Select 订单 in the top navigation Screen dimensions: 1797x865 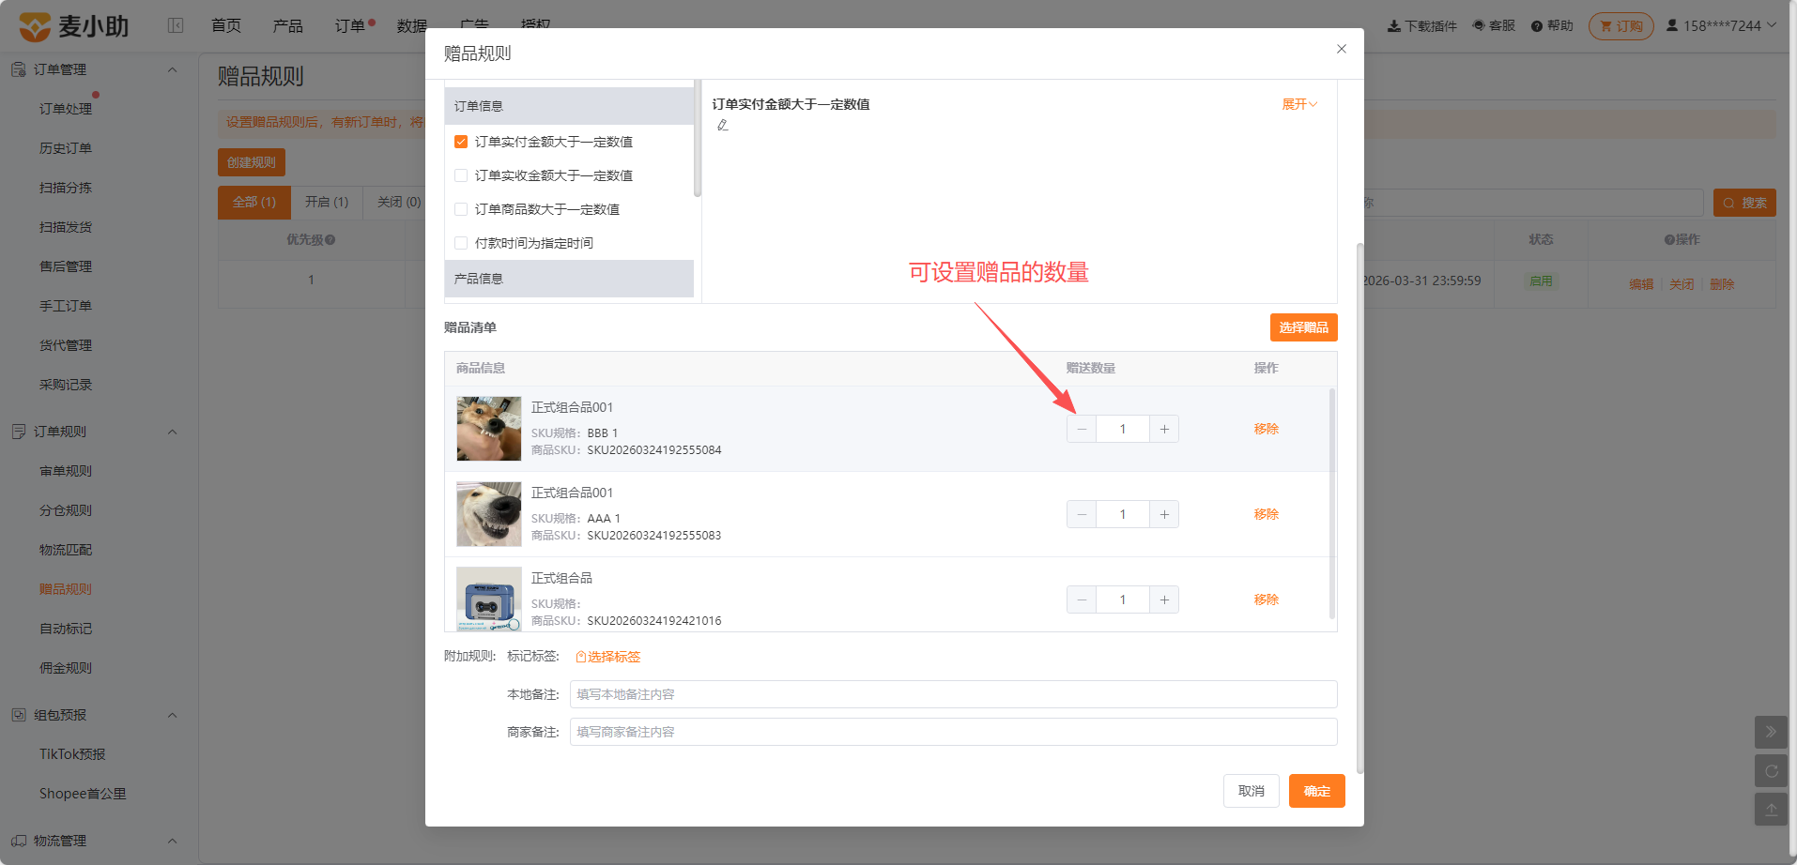(x=350, y=25)
